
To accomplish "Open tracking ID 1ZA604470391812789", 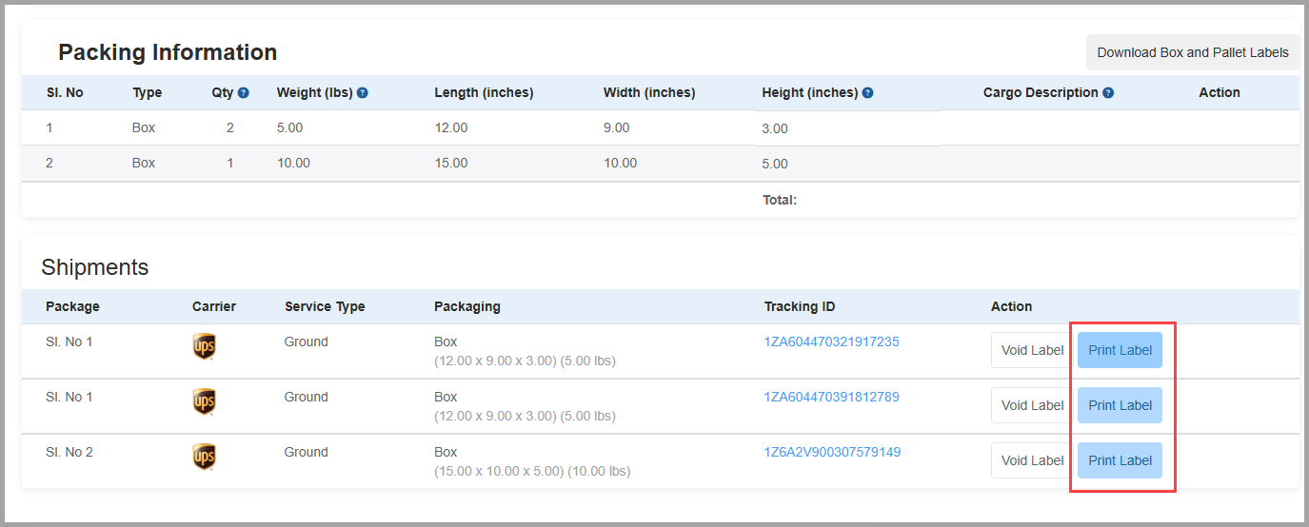I will (x=831, y=397).
